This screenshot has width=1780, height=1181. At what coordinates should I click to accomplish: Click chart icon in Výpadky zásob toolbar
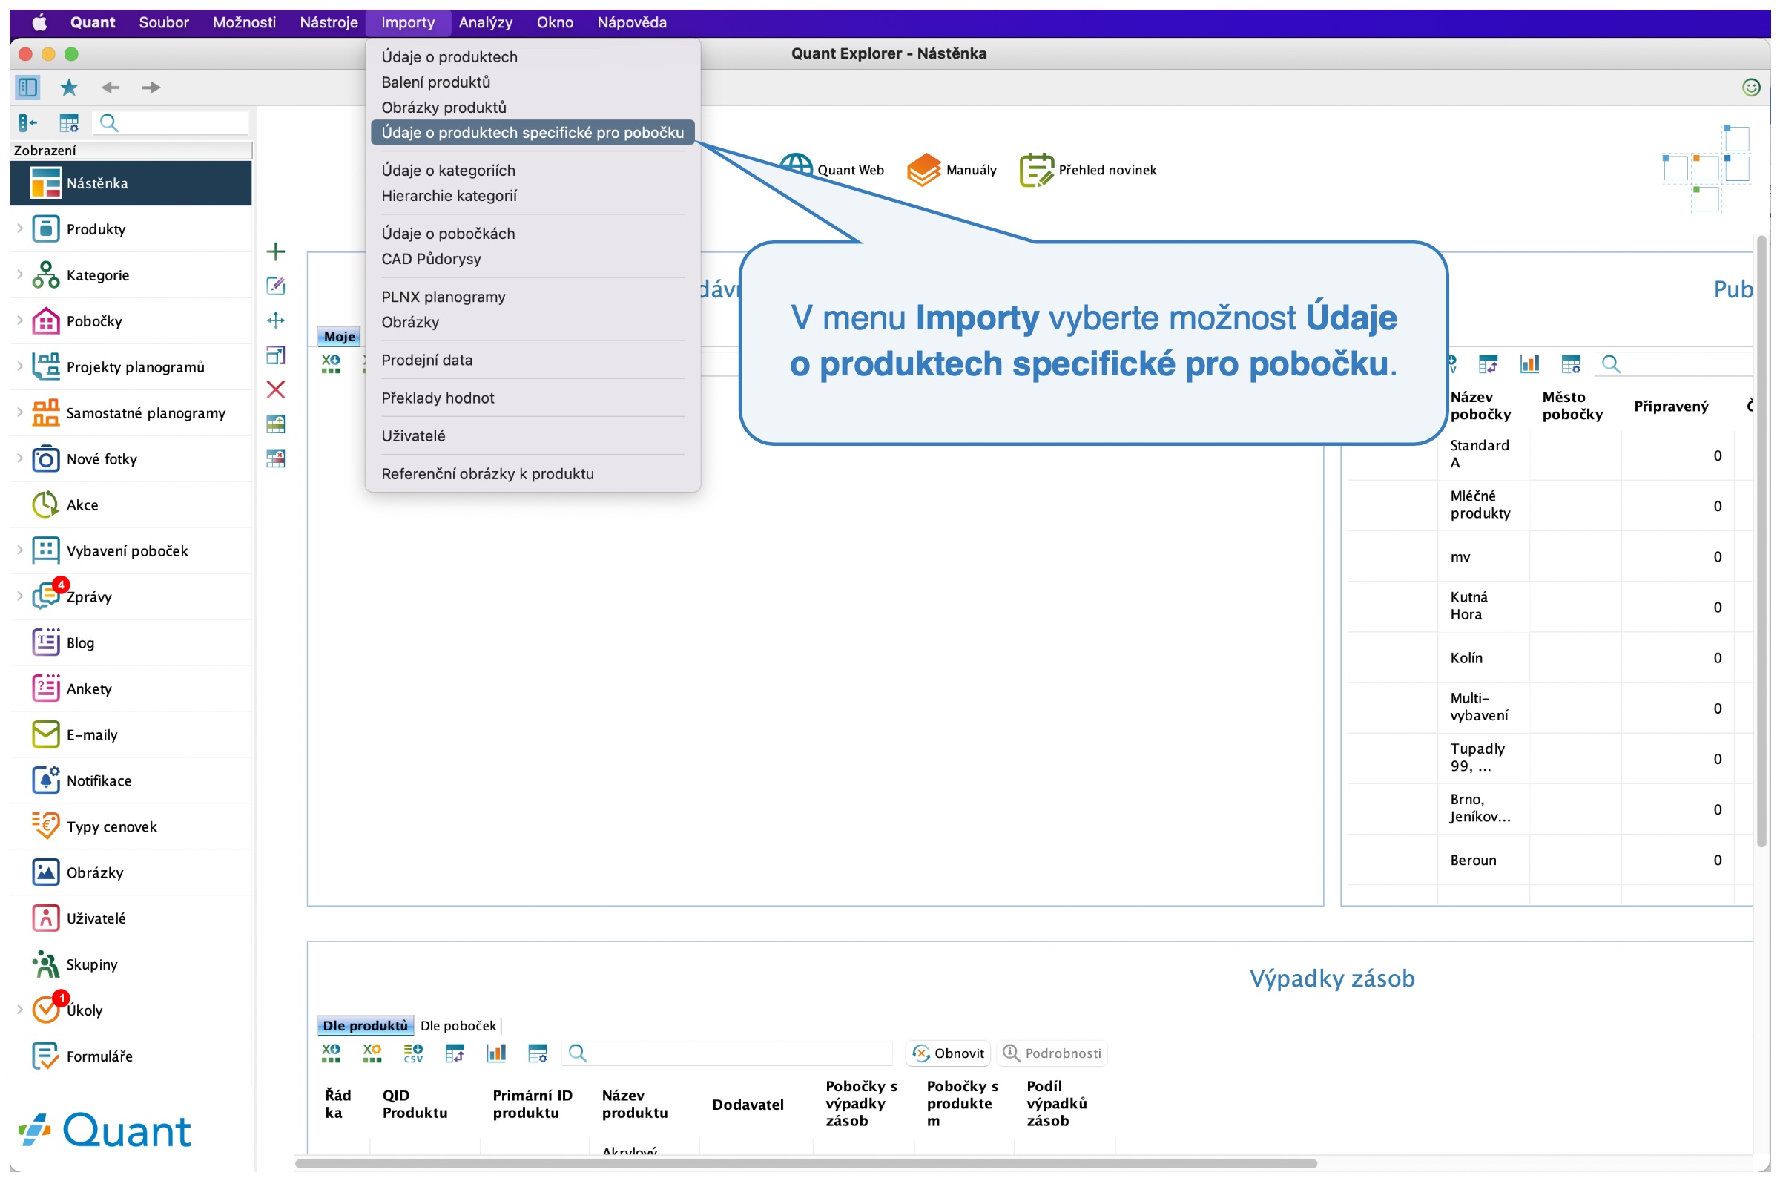click(x=496, y=1053)
